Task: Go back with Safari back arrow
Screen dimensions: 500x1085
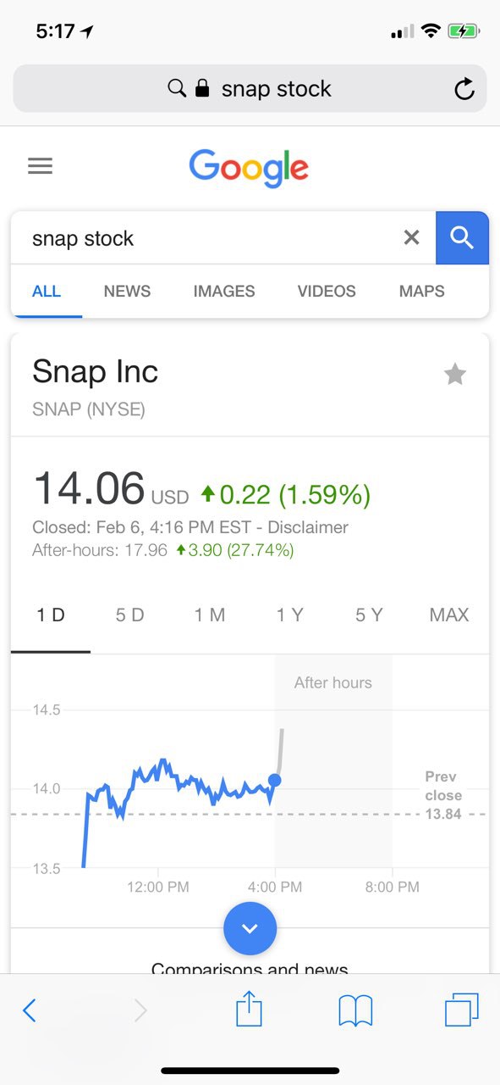Action: pos(30,1010)
